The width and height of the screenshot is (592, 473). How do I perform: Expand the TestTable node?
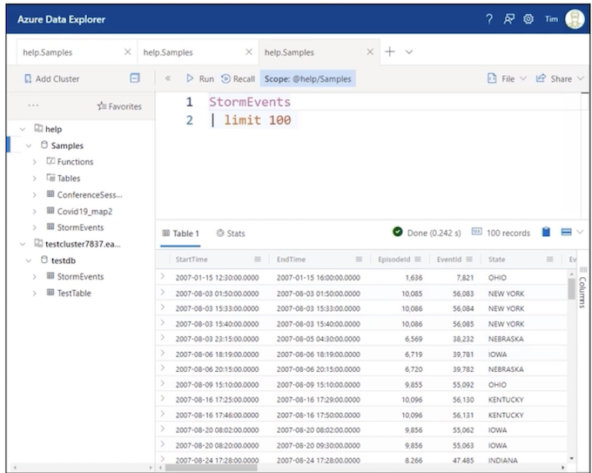(x=34, y=294)
